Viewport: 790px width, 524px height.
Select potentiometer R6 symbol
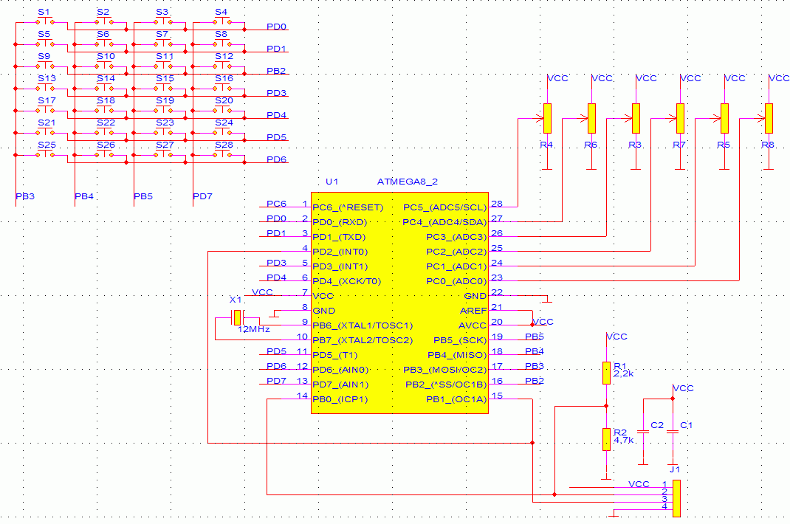click(591, 118)
